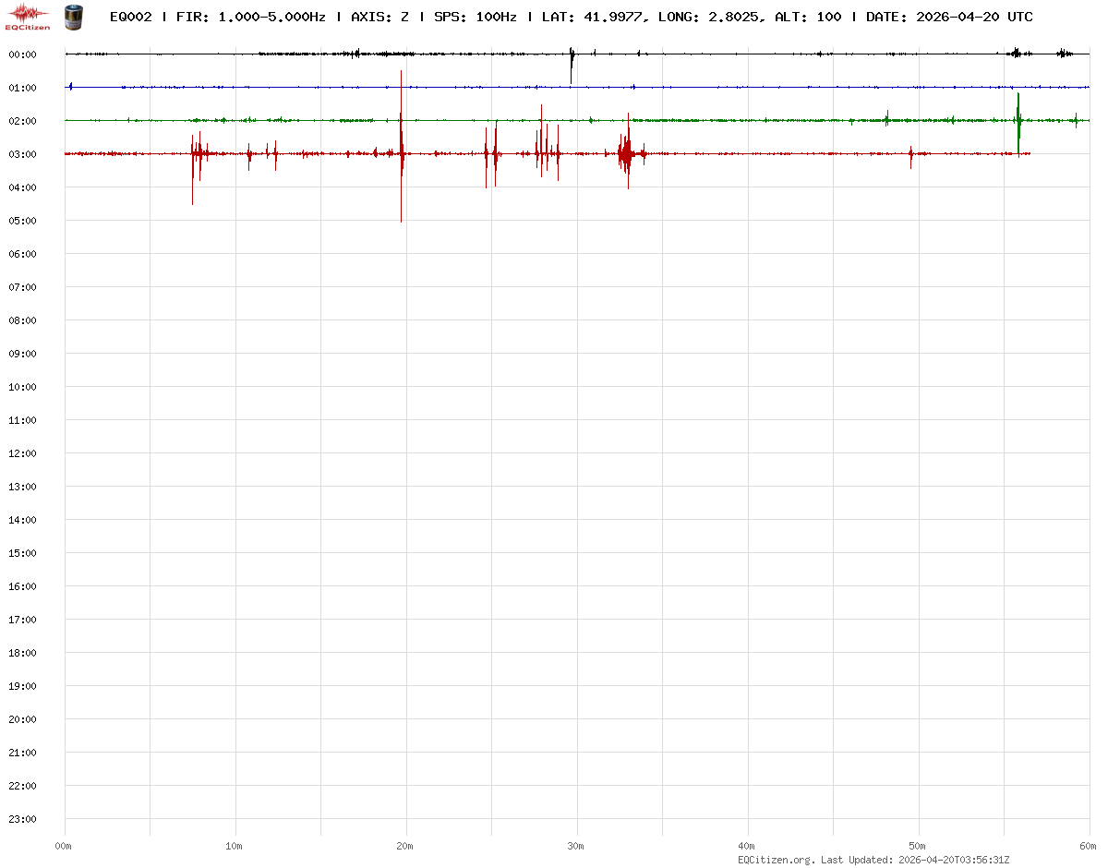Screen dimensions: 1108x868
Task: Click the DATE: 2026-04-20 UTC header label
Action: pos(949,18)
